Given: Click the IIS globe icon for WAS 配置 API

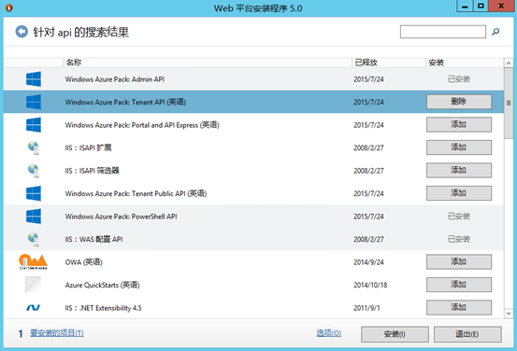Looking at the screenshot, I should click(x=34, y=239).
